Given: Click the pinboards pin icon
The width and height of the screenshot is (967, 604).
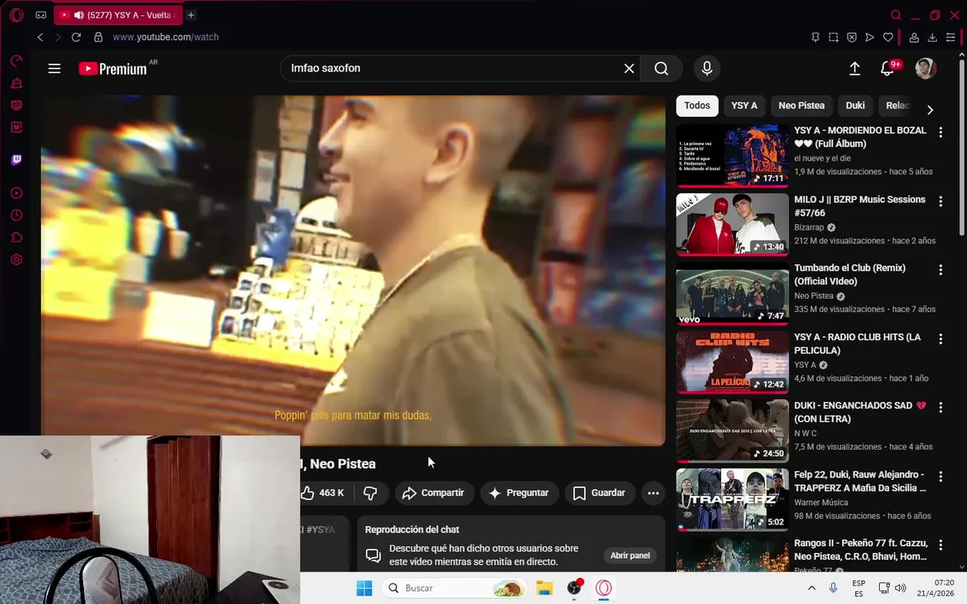Looking at the screenshot, I should click(x=815, y=37).
